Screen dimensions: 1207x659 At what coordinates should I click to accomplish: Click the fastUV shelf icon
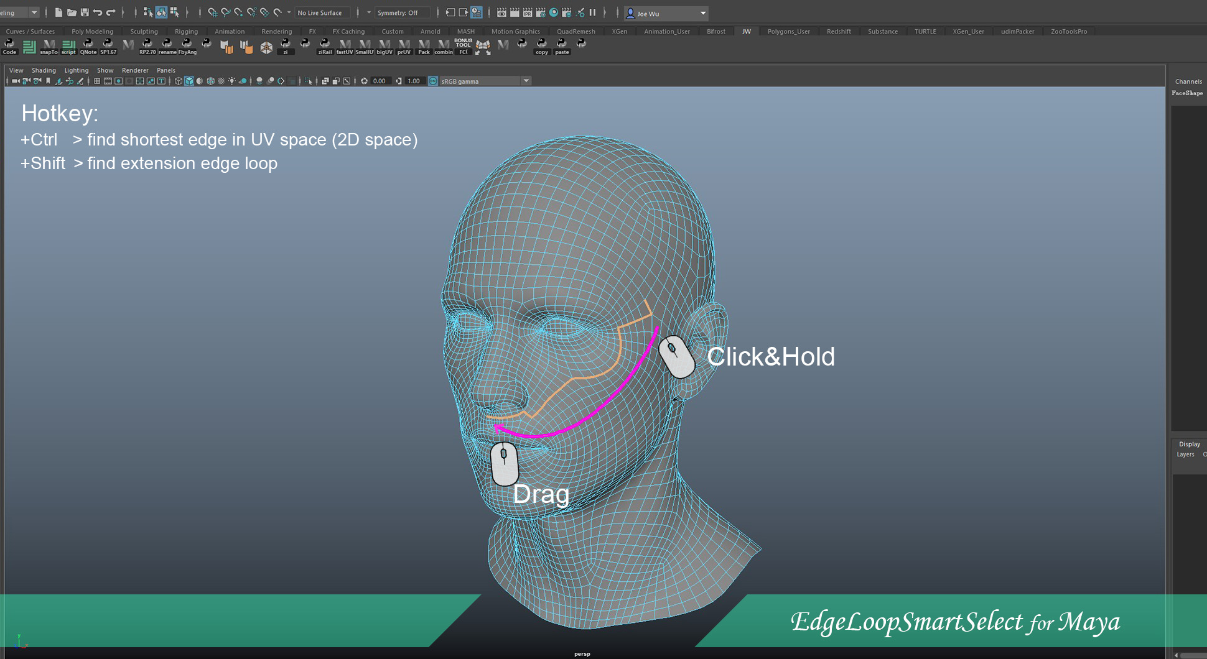point(345,47)
